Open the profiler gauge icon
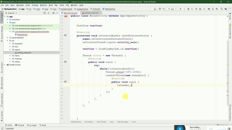Viewport: 232px width, 130px height. coord(196,9)
